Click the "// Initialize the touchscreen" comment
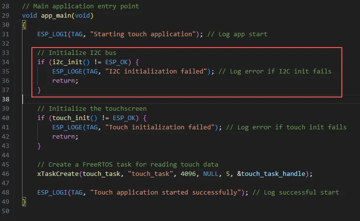Screen dimensions: 360x221 tap(92, 108)
